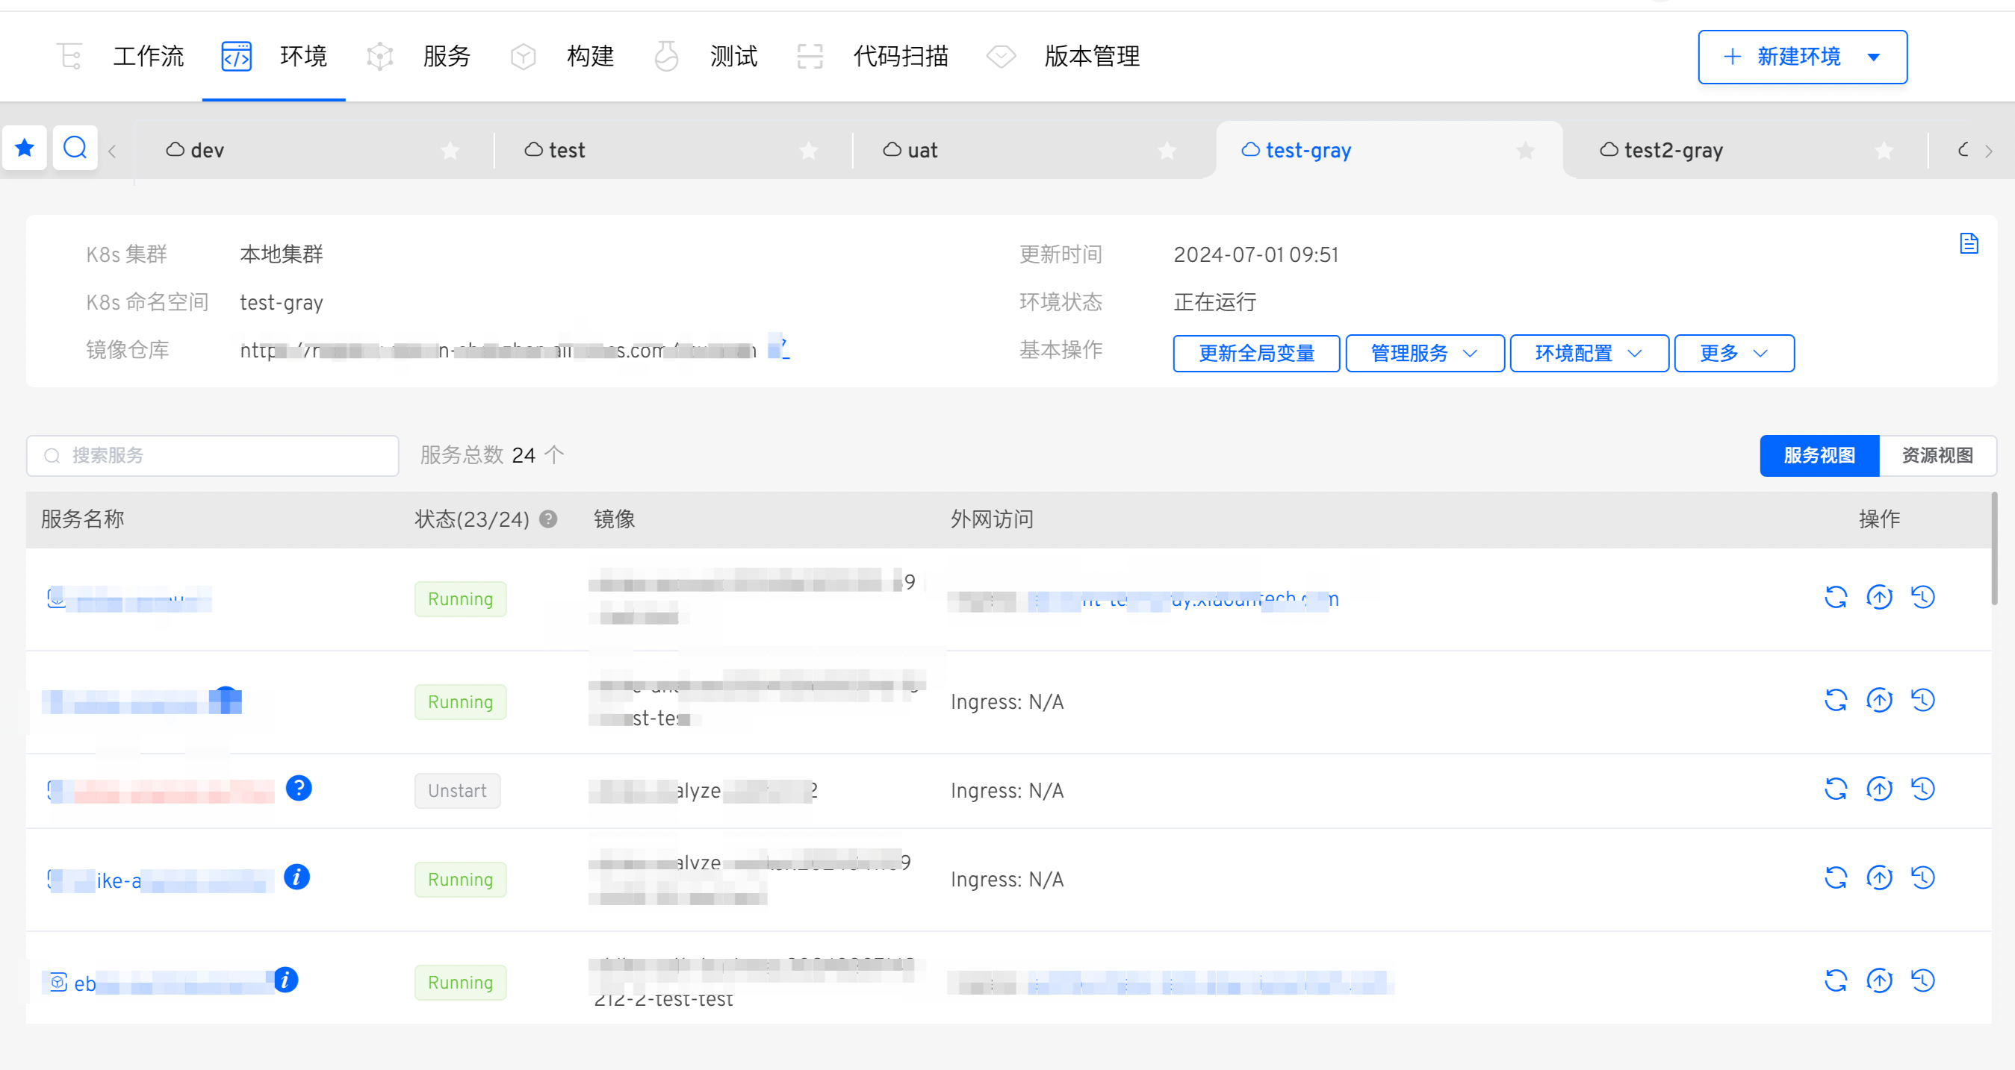Open history icon for second service row
This screenshot has height=1070, width=2015.
(1922, 699)
